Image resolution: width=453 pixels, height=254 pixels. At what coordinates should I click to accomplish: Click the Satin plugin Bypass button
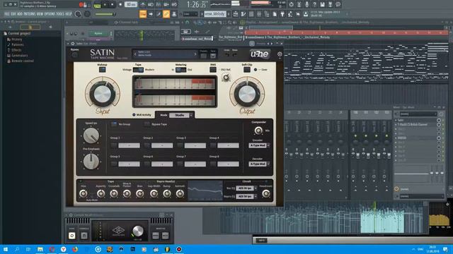[x=74, y=55]
